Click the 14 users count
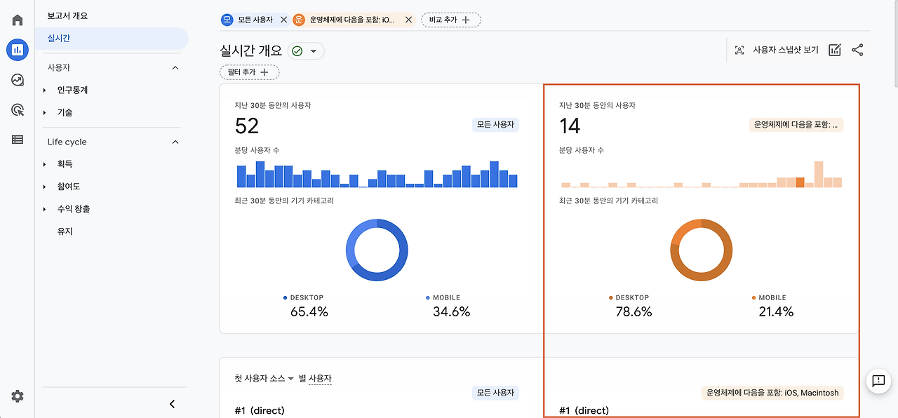This screenshot has height=418, width=898. [x=570, y=126]
